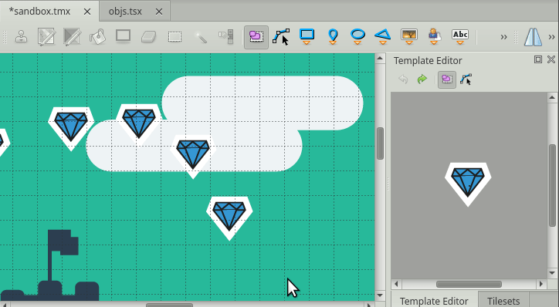Click Template Editor scroll left arrow
Screen dimensions: 559x307
point(396,284)
